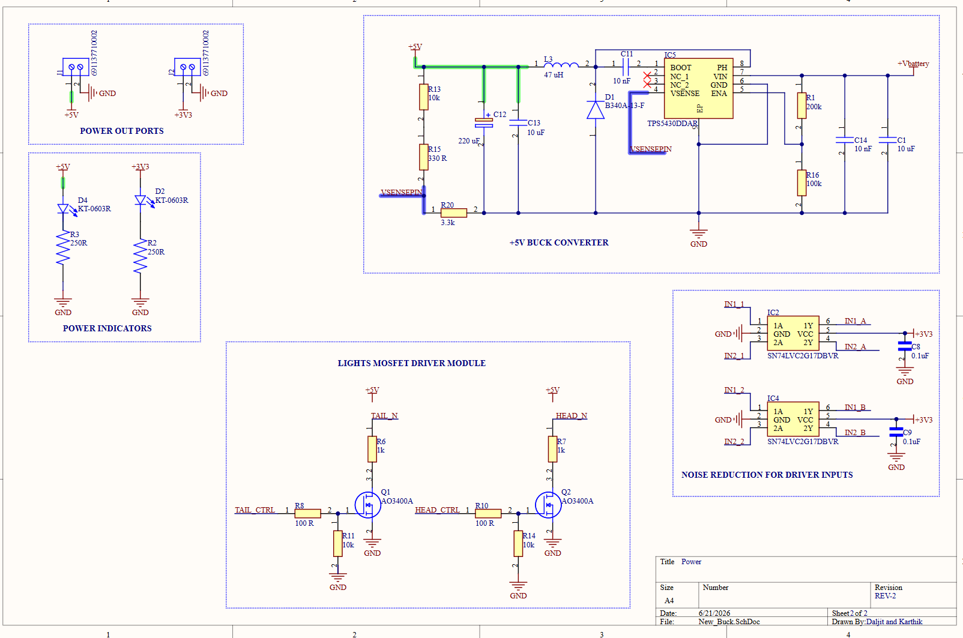Click the 'Power' title field in title block

[x=691, y=562]
